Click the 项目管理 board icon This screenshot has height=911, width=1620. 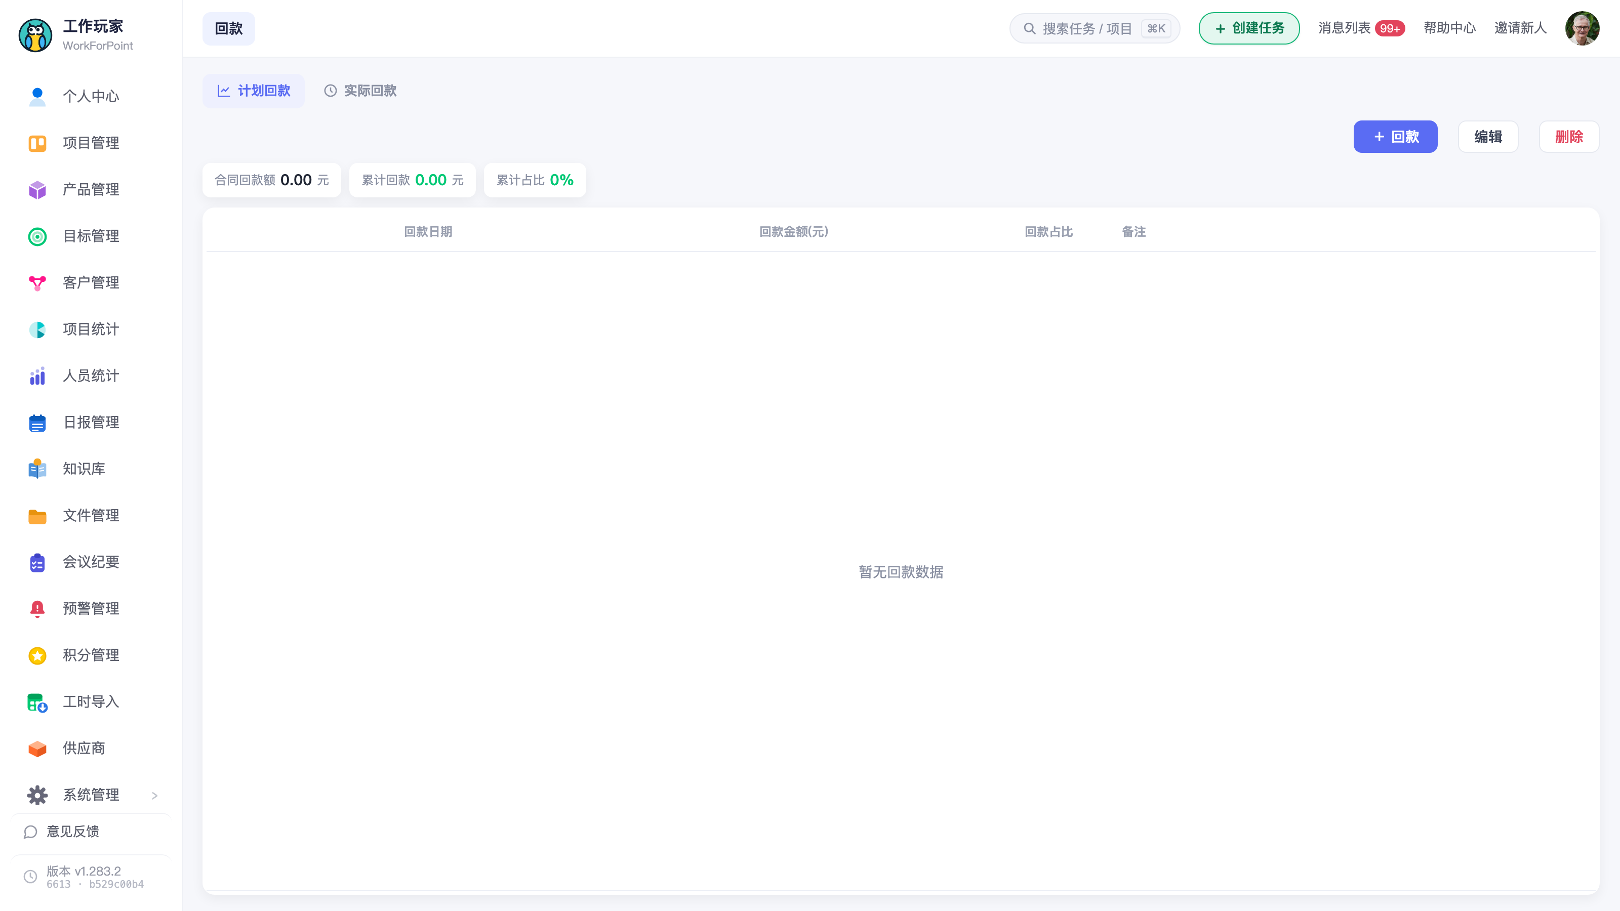click(37, 143)
